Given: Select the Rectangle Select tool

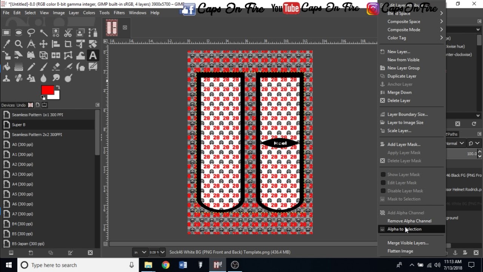Looking at the screenshot, I should 6,32.
